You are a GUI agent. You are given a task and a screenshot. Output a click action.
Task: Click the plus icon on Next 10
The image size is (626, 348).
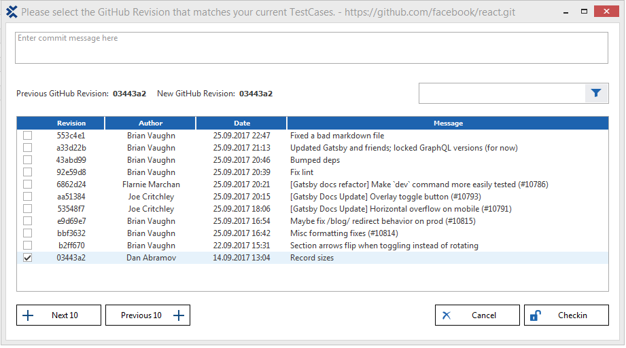coord(28,315)
